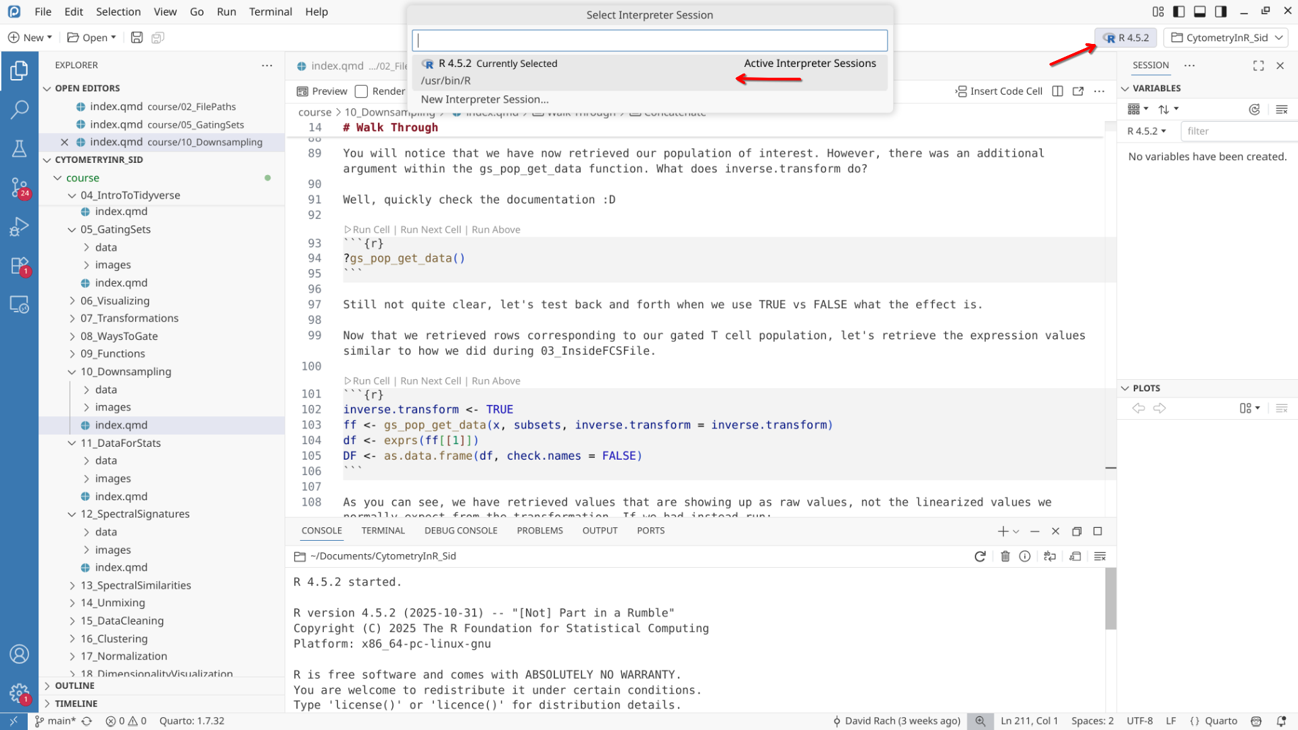The height and width of the screenshot is (730, 1298).
Task: Toggle primary side bar layout icon
Action: pos(1179,11)
